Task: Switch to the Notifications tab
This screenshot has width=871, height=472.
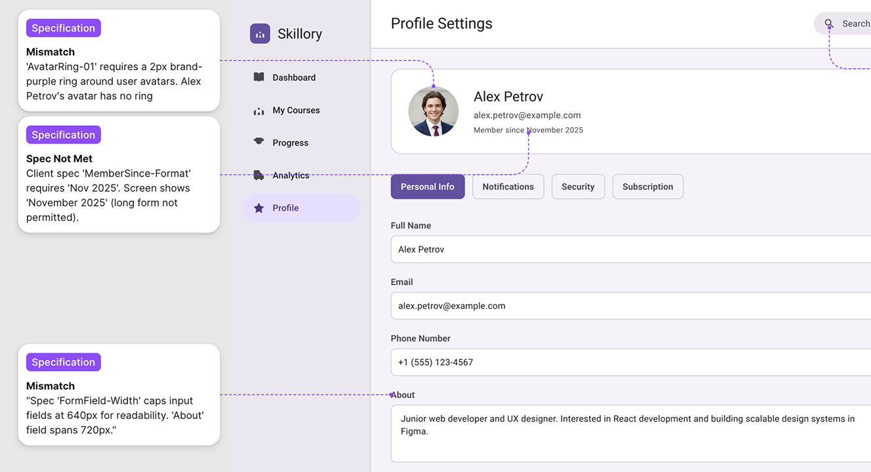Action: 508,187
